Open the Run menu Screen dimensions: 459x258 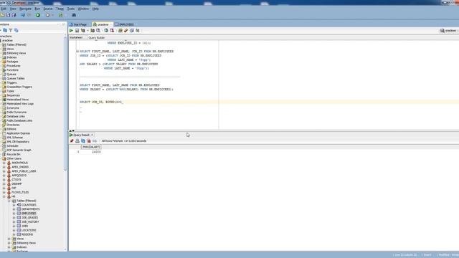[x=37, y=9]
